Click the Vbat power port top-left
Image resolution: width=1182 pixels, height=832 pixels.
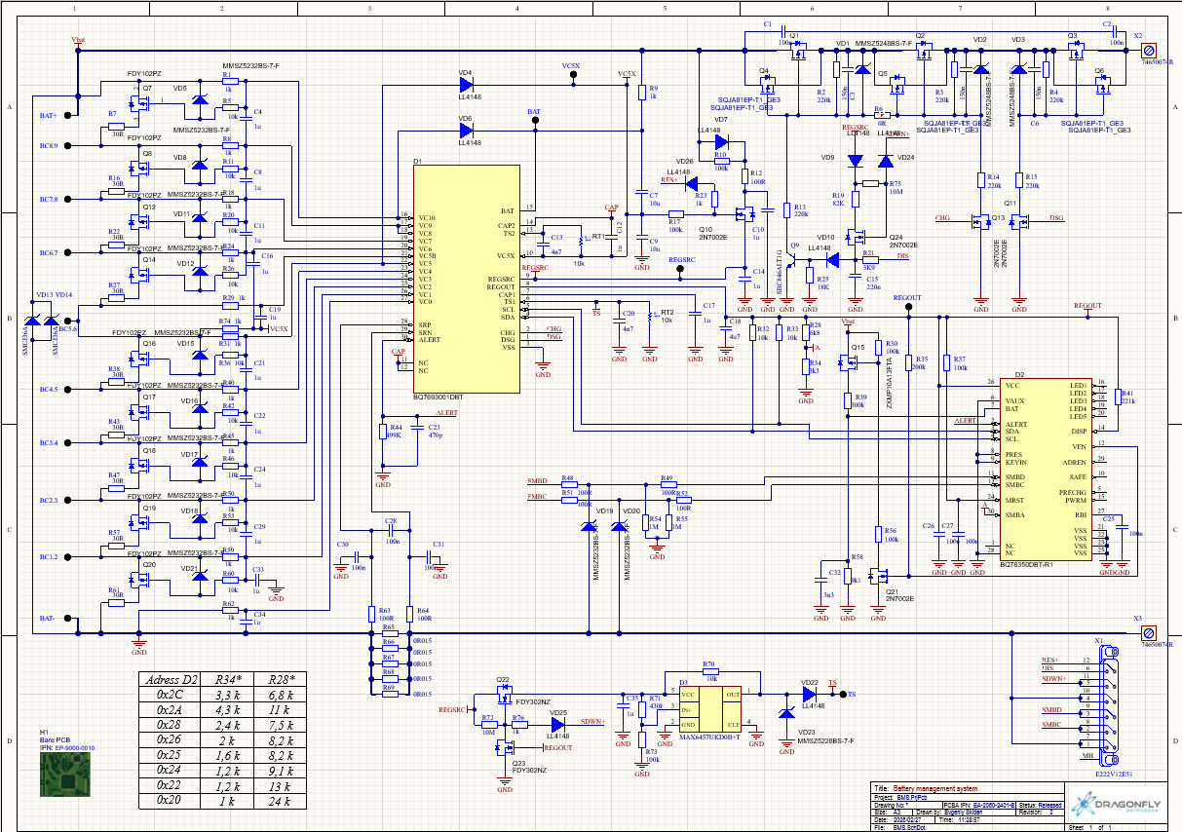[79, 42]
